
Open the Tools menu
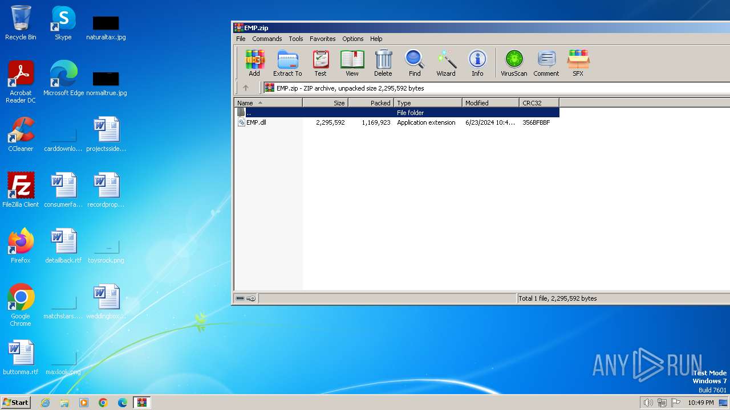(x=296, y=39)
